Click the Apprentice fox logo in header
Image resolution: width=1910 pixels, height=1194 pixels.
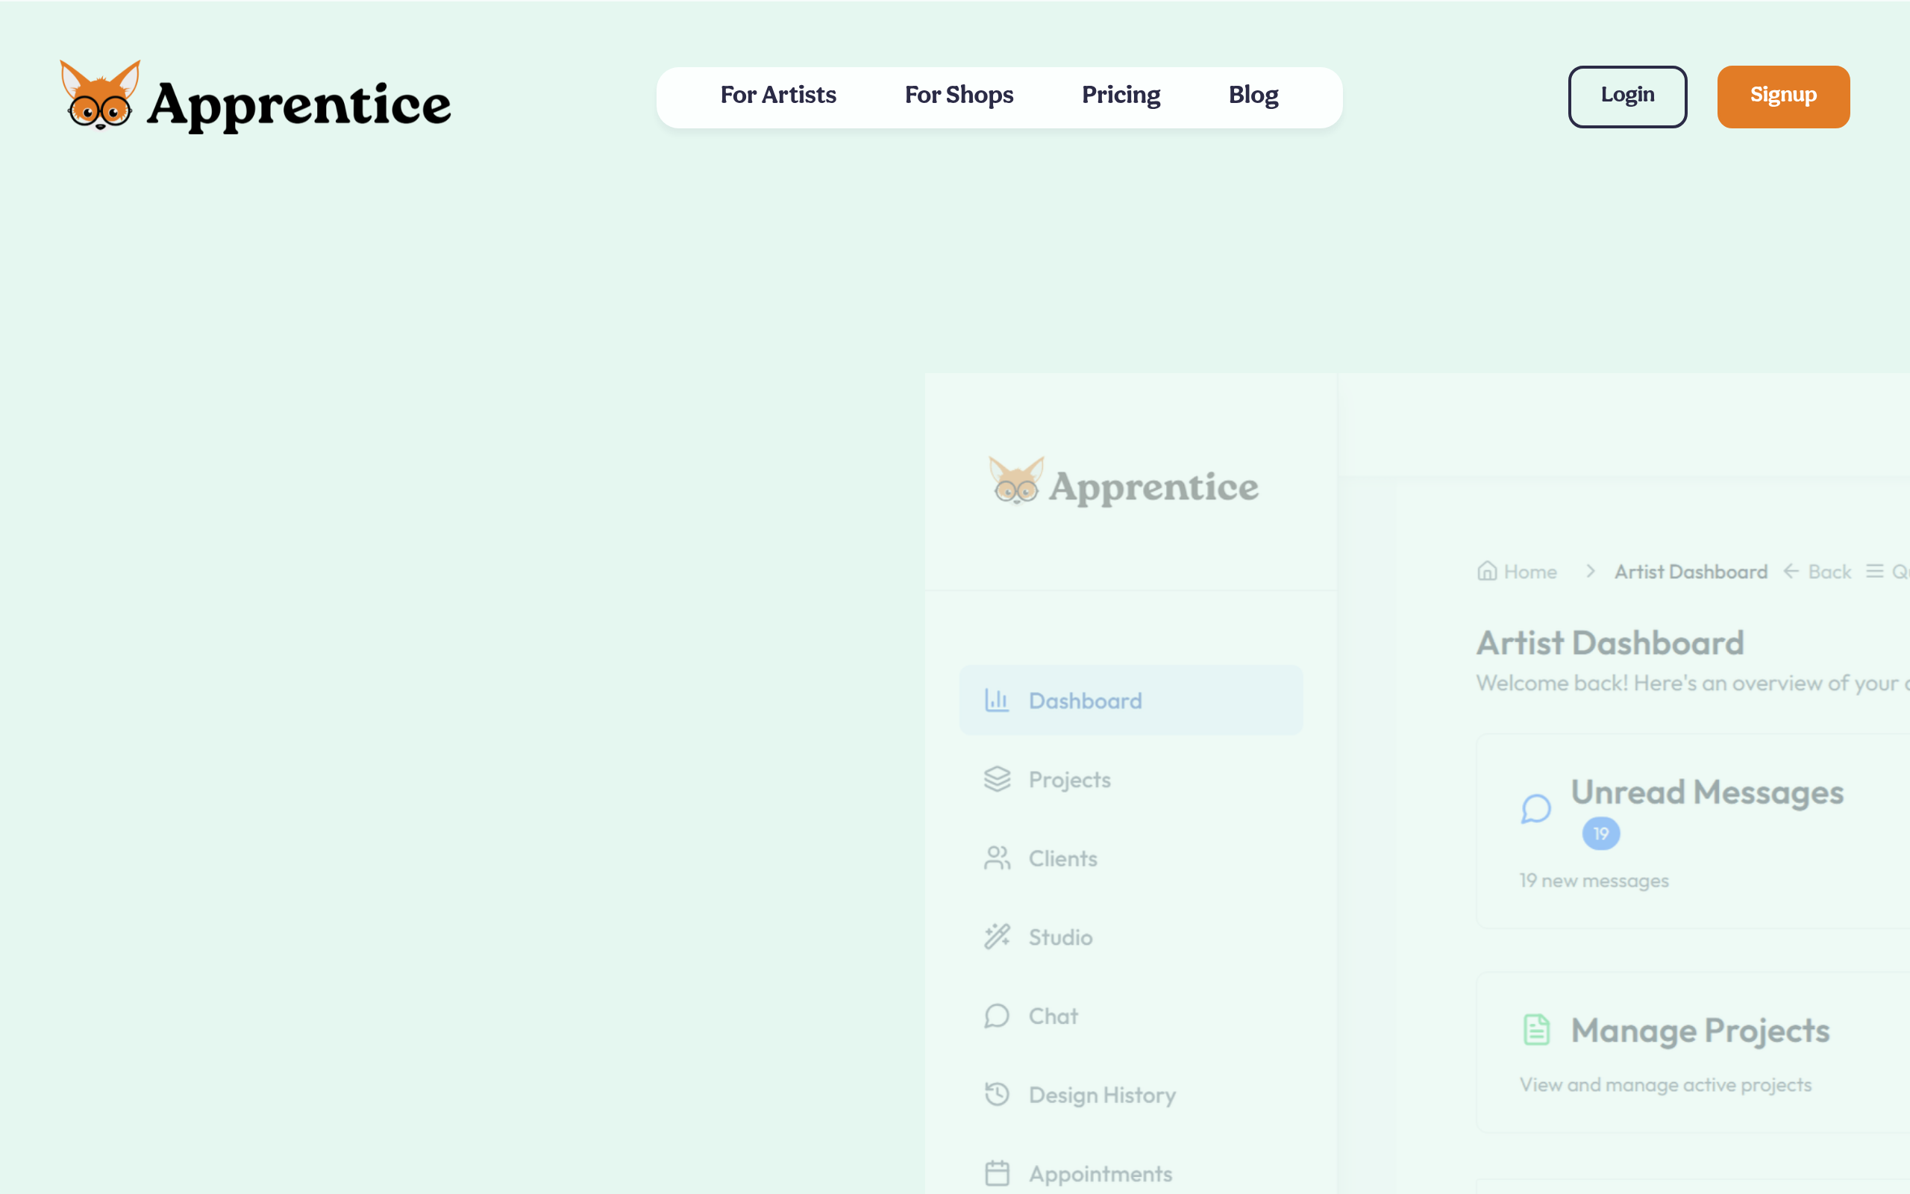[100, 96]
